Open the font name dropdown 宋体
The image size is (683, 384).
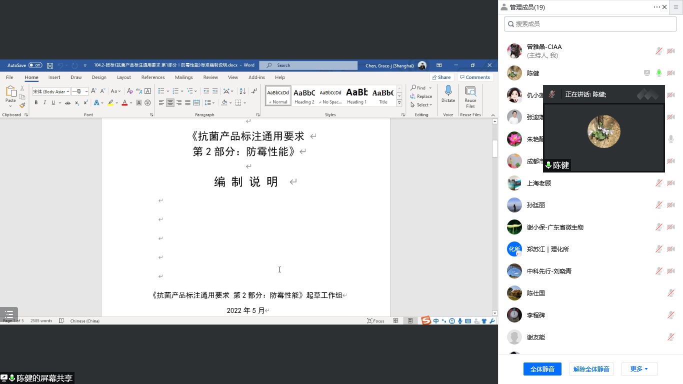click(x=51, y=91)
